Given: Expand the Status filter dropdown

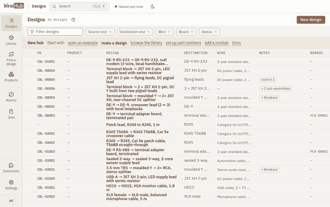Looking at the screenshot, I should pos(209,32).
